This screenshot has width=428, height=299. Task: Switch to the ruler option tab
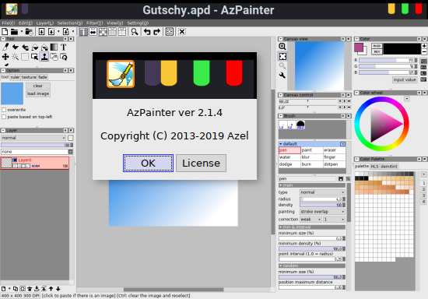[x=15, y=77]
